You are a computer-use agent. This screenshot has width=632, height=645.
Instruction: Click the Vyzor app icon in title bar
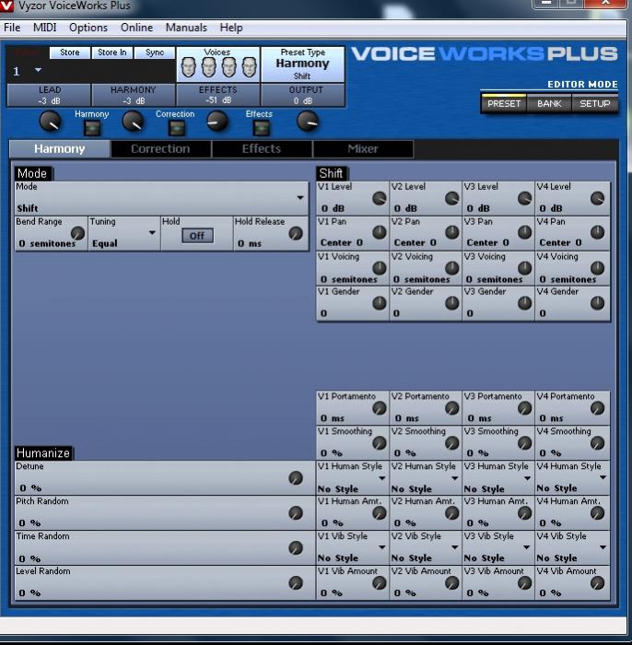point(6,6)
